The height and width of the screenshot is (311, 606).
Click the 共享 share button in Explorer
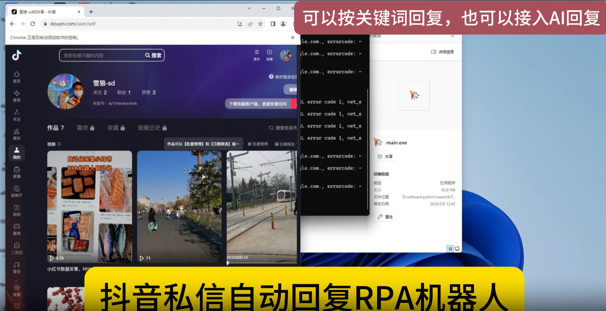[x=385, y=157]
